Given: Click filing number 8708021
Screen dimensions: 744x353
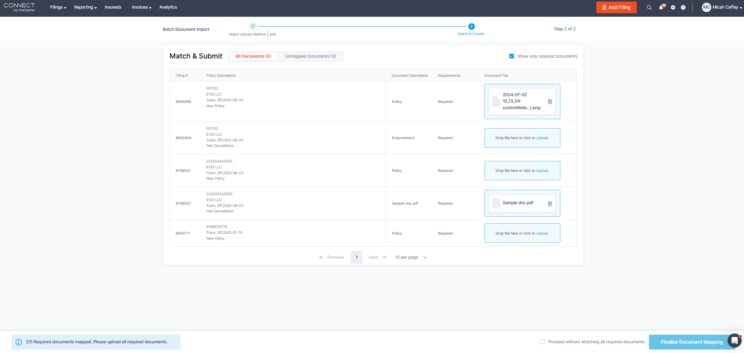Looking at the screenshot, I should 183,171.
